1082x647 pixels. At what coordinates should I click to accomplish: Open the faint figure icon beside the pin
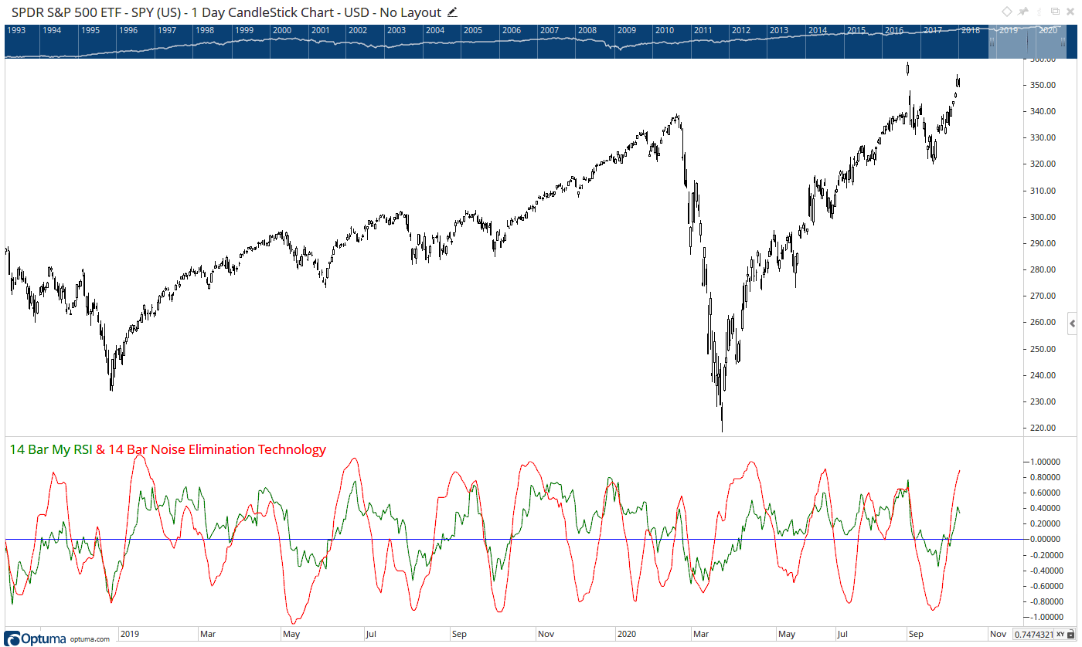point(1039,12)
